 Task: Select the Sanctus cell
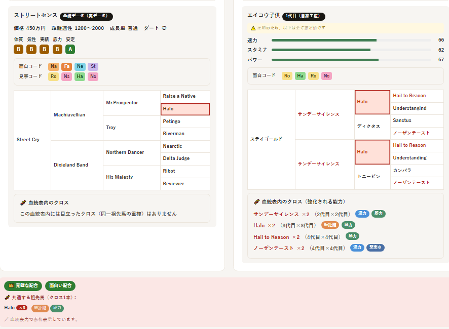pos(417,121)
